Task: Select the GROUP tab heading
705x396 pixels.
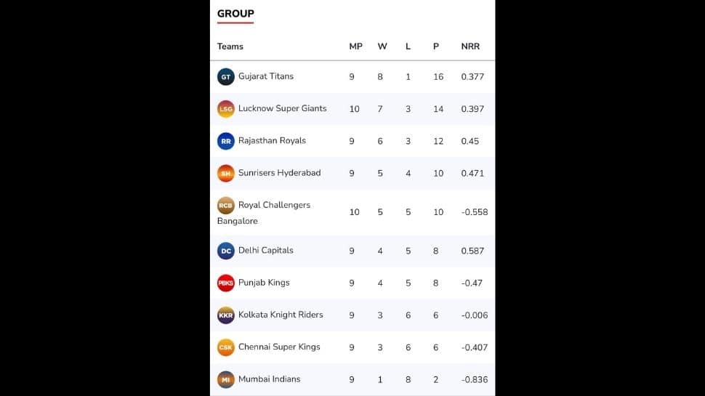Action: tap(235, 14)
